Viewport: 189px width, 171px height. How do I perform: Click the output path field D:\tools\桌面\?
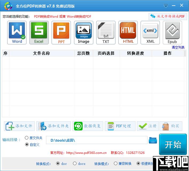[97, 140]
